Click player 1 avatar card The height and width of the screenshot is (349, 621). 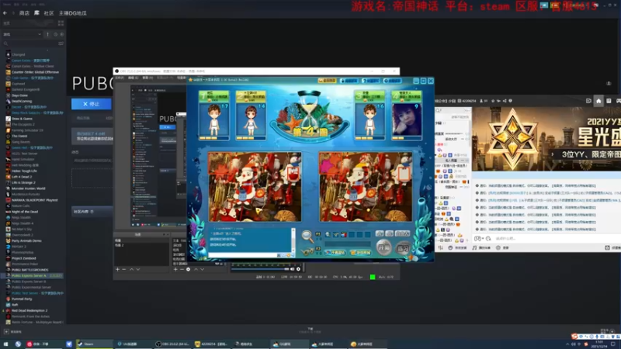[x=214, y=116]
